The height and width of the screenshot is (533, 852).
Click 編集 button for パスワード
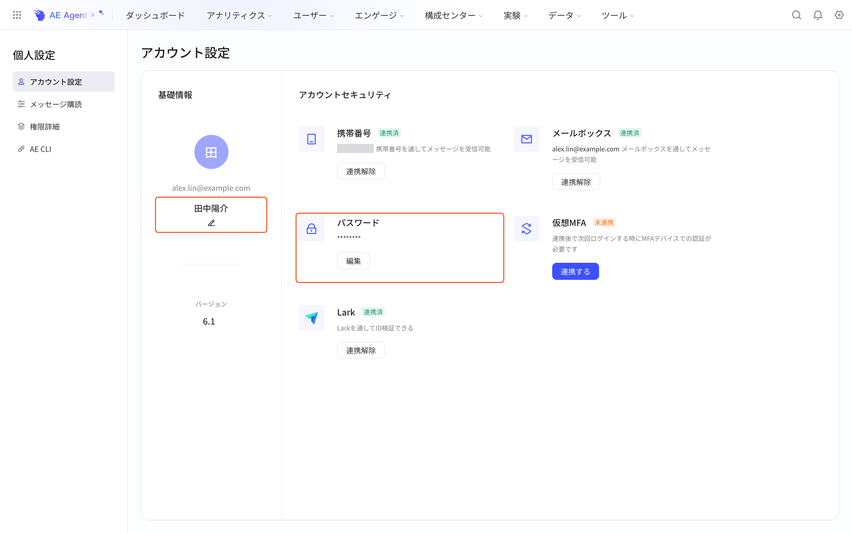pyautogui.click(x=354, y=261)
